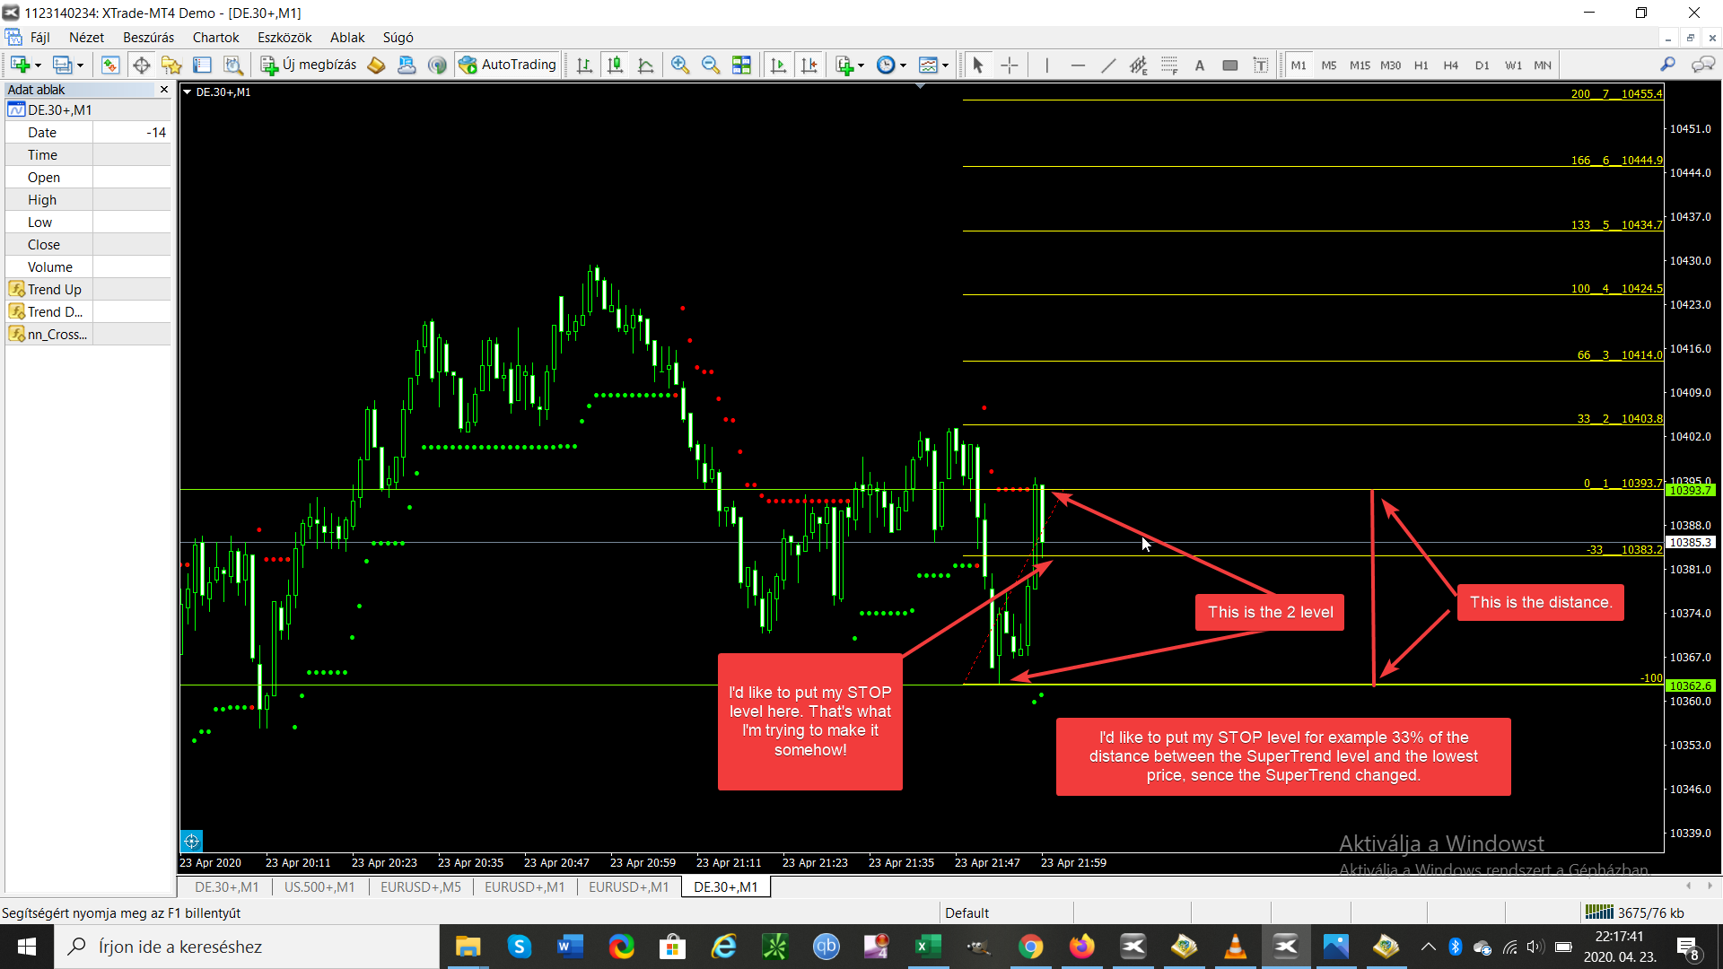
Task: Open the Eszközök menu
Action: click(x=284, y=38)
